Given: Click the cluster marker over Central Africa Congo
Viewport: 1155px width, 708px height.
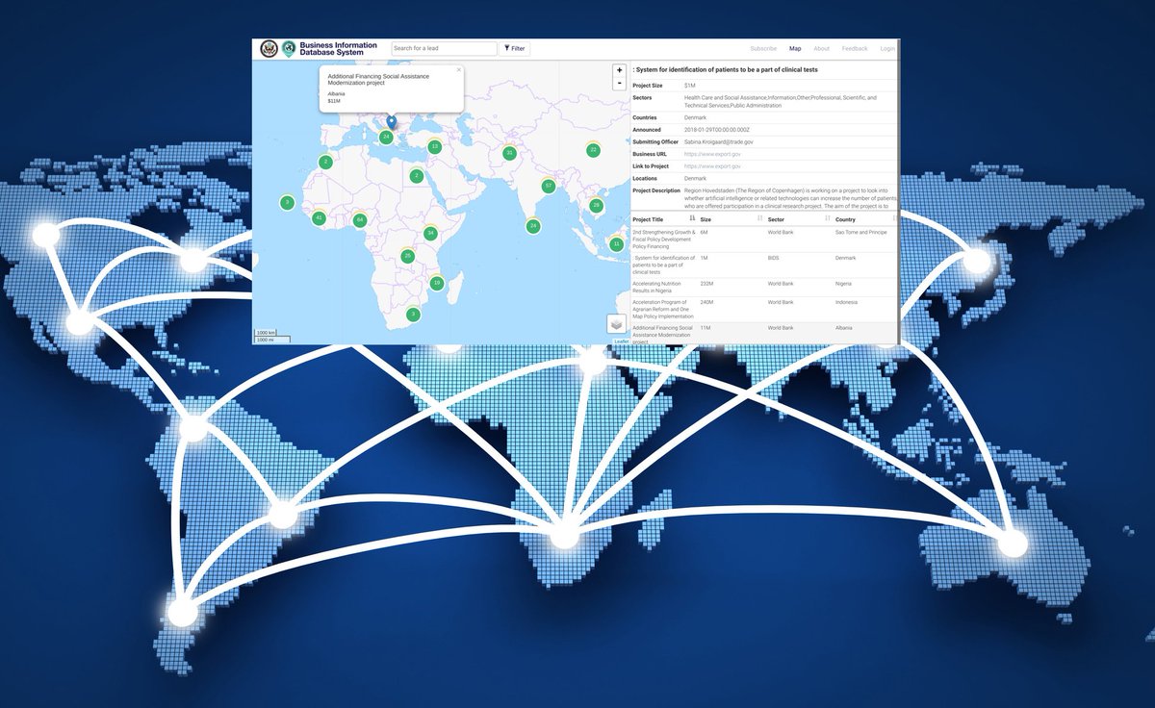Looking at the screenshot, I should pos(407,256).
